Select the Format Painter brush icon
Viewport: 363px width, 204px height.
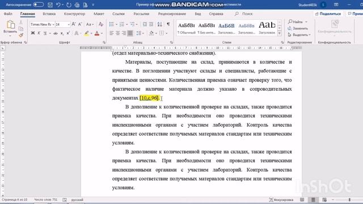coord(21,35)
